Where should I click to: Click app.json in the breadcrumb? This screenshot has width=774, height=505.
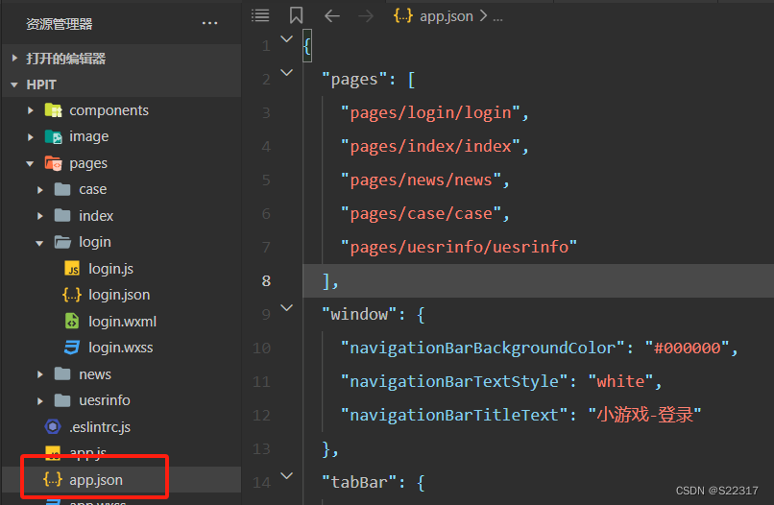[x=447, y=16]
